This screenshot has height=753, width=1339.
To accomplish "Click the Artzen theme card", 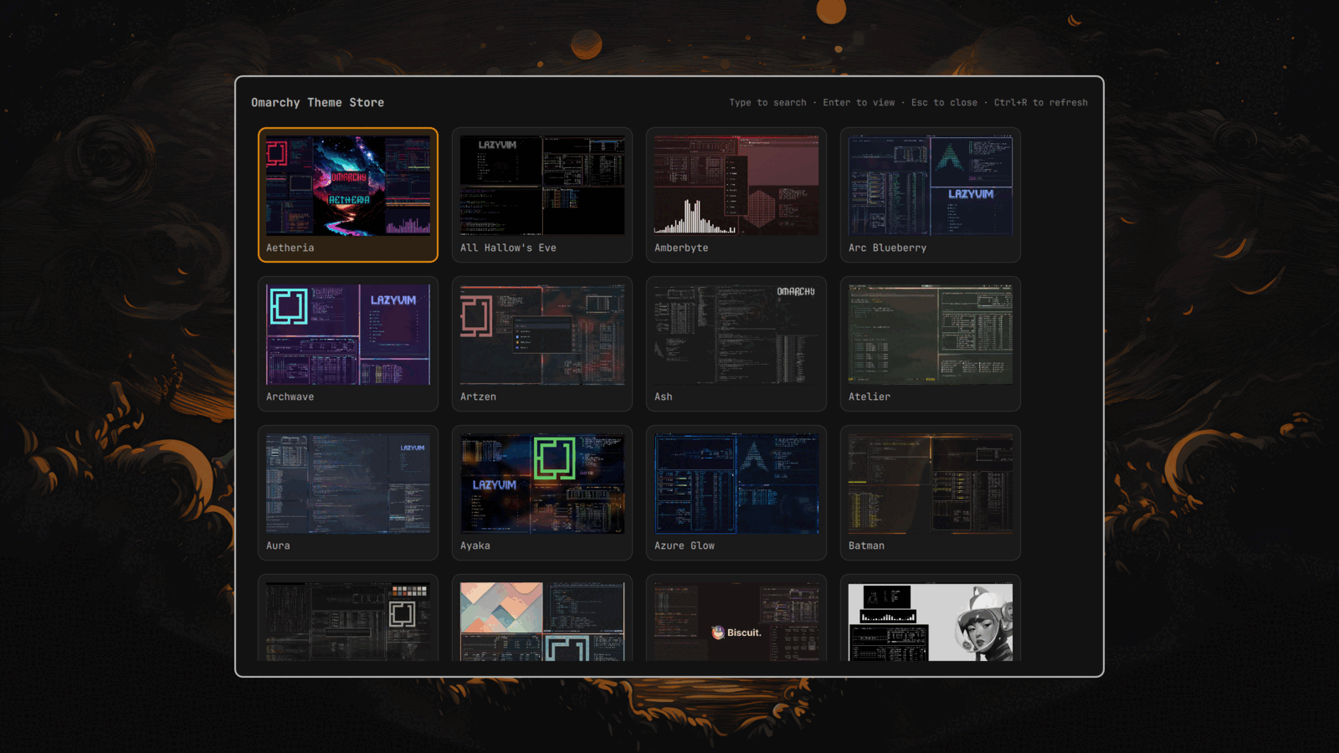I will click(542, 344).
